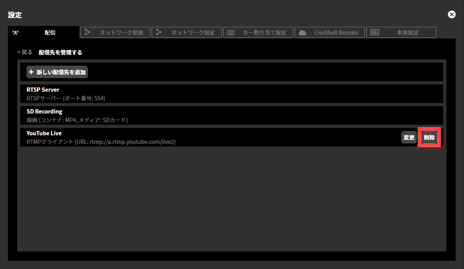
Task: Close the 設定 dialog via the X icon
Action: 452,14
